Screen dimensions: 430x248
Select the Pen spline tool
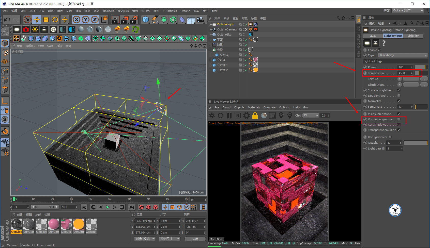pyautogui.click(x=155, y=20)
